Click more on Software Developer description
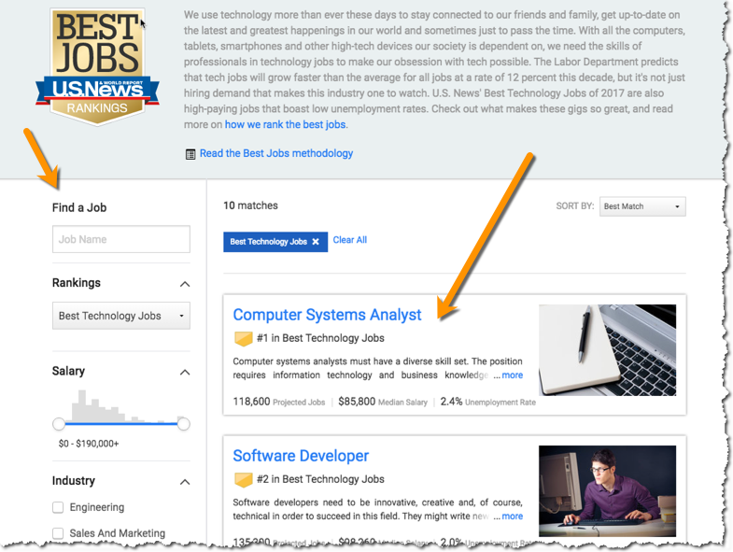733x552 pixels. 513,517
